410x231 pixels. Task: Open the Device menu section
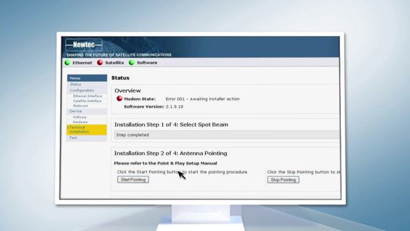point(76,111)
